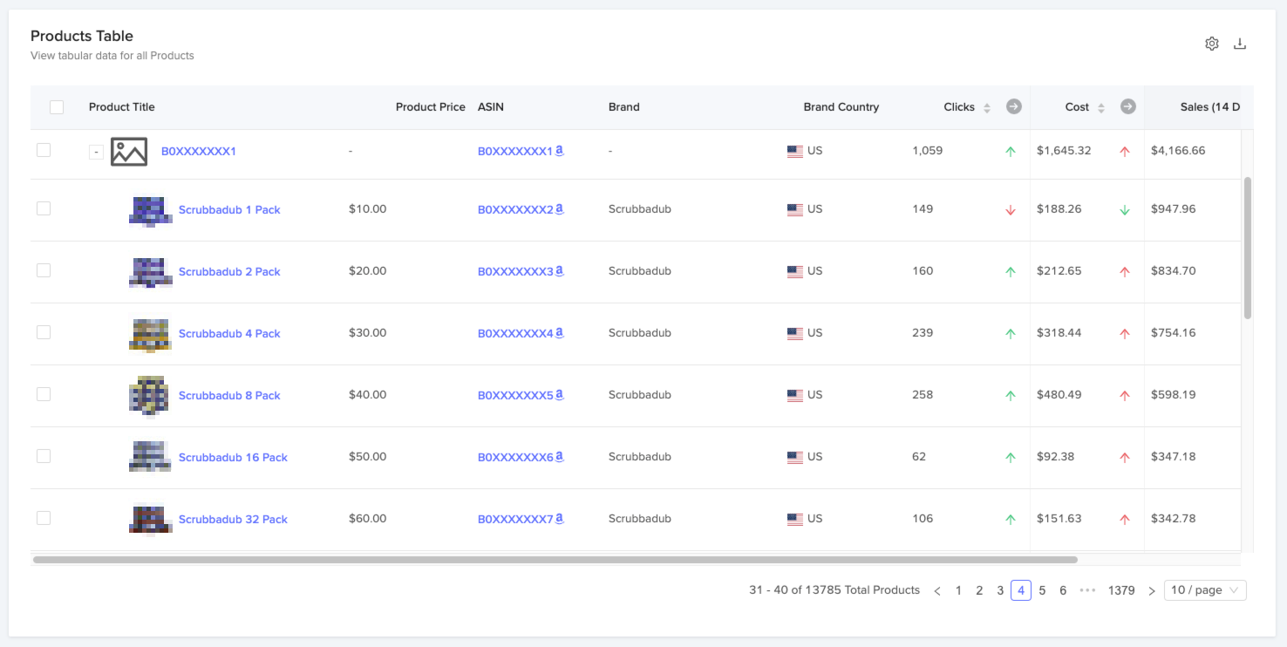This screenshot has height=647, width=1287.
Task: Click red up arrow beside $1,645.32 cost
Action: (1125, 152)
